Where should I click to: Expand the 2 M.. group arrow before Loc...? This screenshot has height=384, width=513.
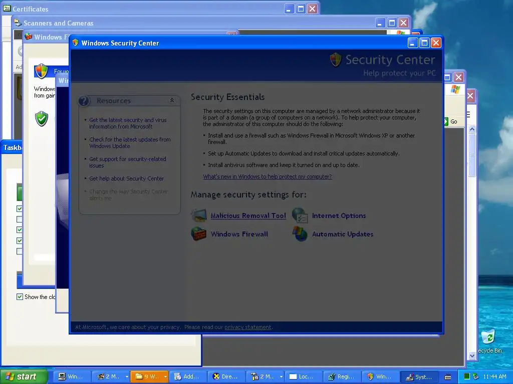point(281,377)
